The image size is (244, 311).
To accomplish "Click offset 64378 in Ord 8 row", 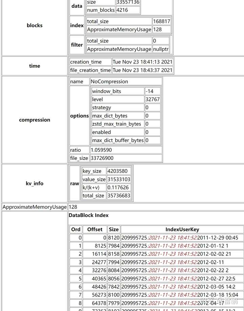I will click(x=99, y=303).
